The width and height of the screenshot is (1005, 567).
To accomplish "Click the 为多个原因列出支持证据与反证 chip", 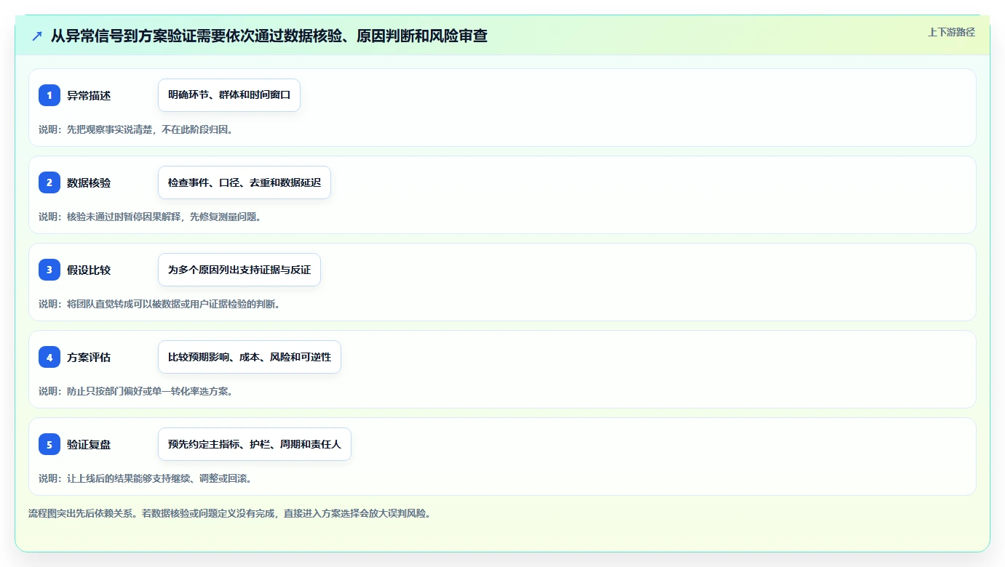I will pos(239,270).
